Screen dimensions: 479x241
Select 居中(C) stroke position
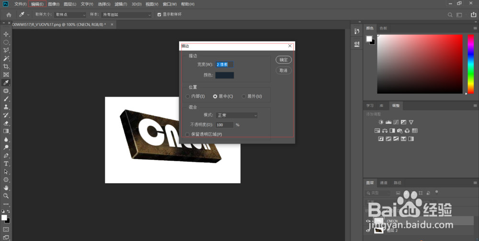[215, 97]
